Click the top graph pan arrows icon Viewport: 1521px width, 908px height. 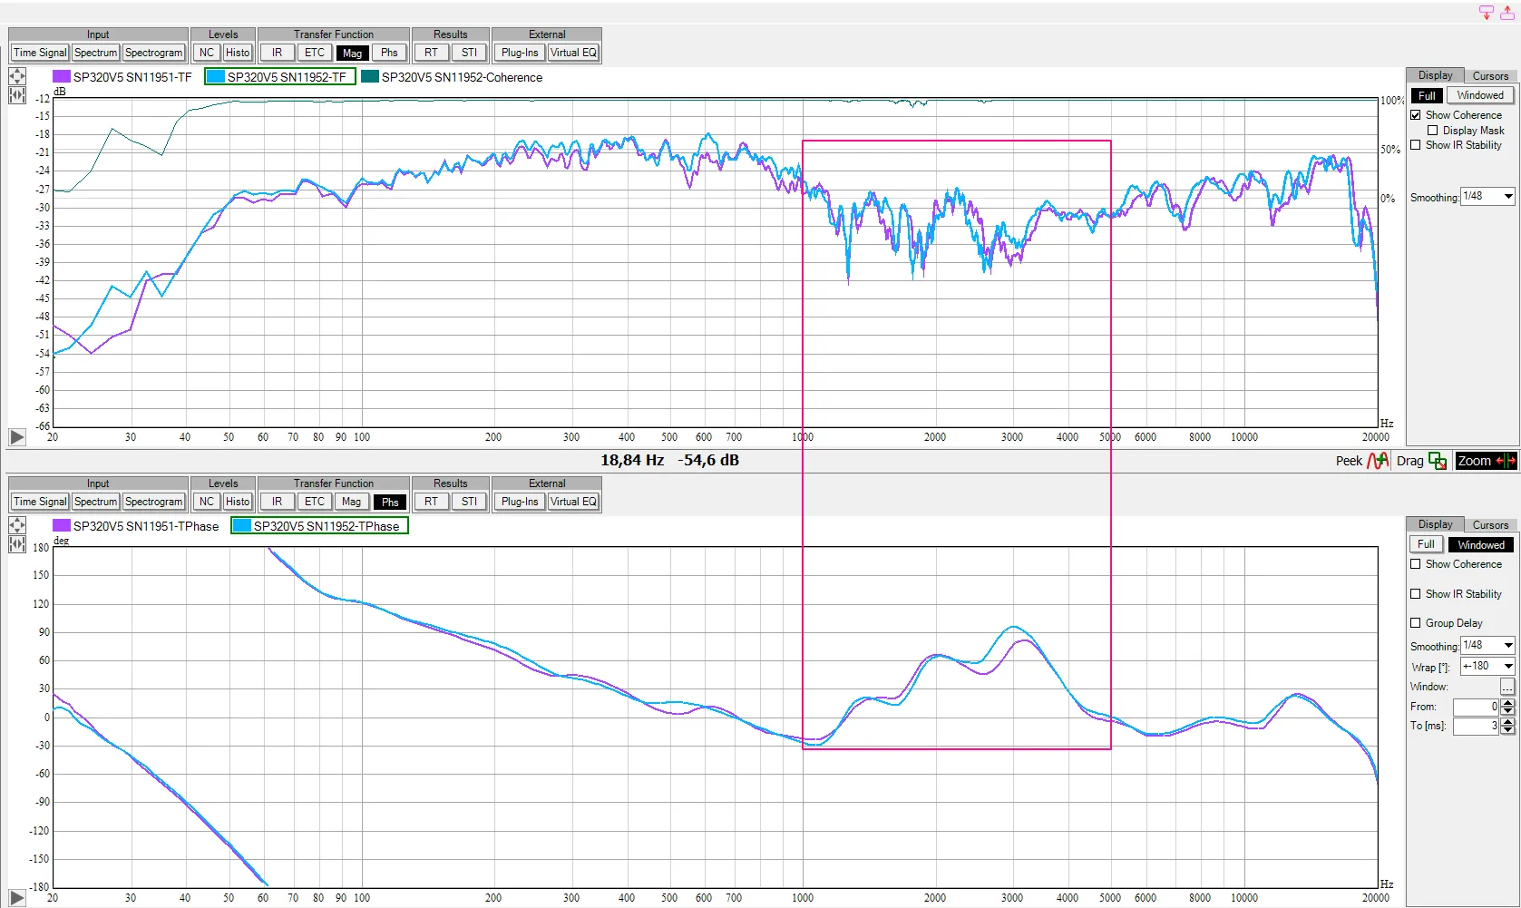pos(17,76)
